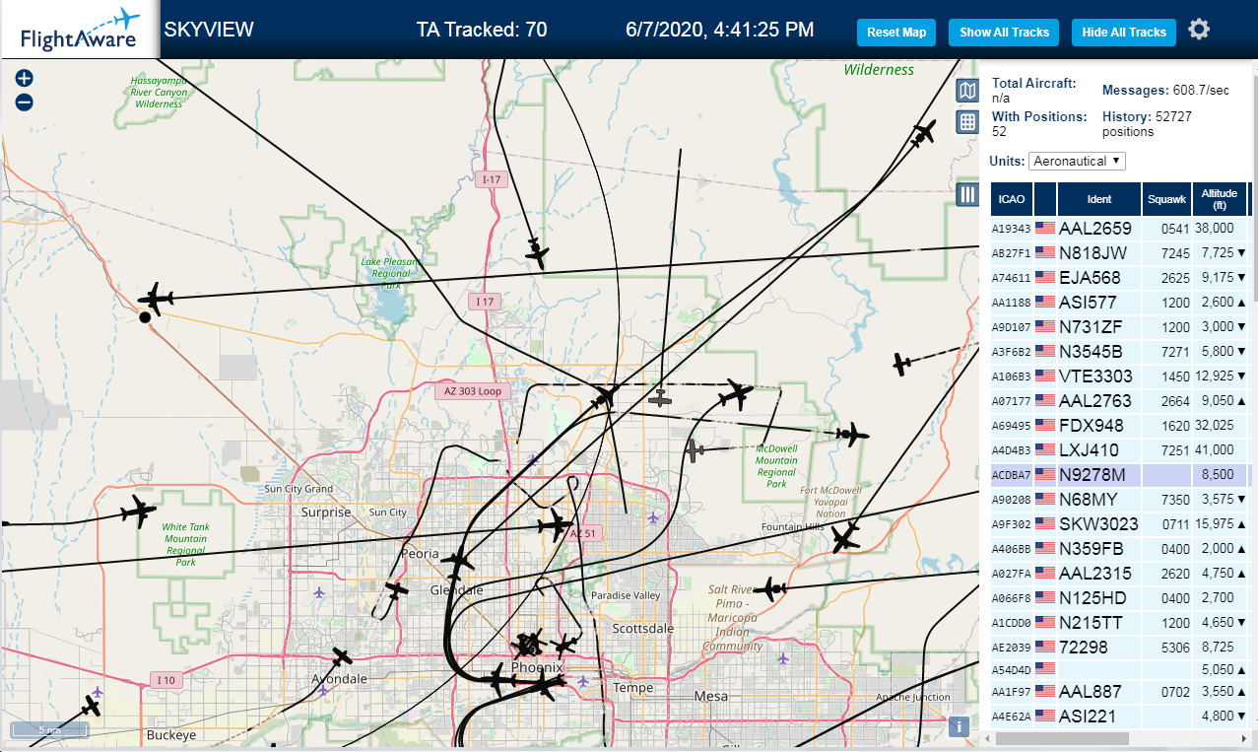Viewport: 1258px width, 752px height.
Task: Click Reset Map button
Action: (x=896, y=33)
